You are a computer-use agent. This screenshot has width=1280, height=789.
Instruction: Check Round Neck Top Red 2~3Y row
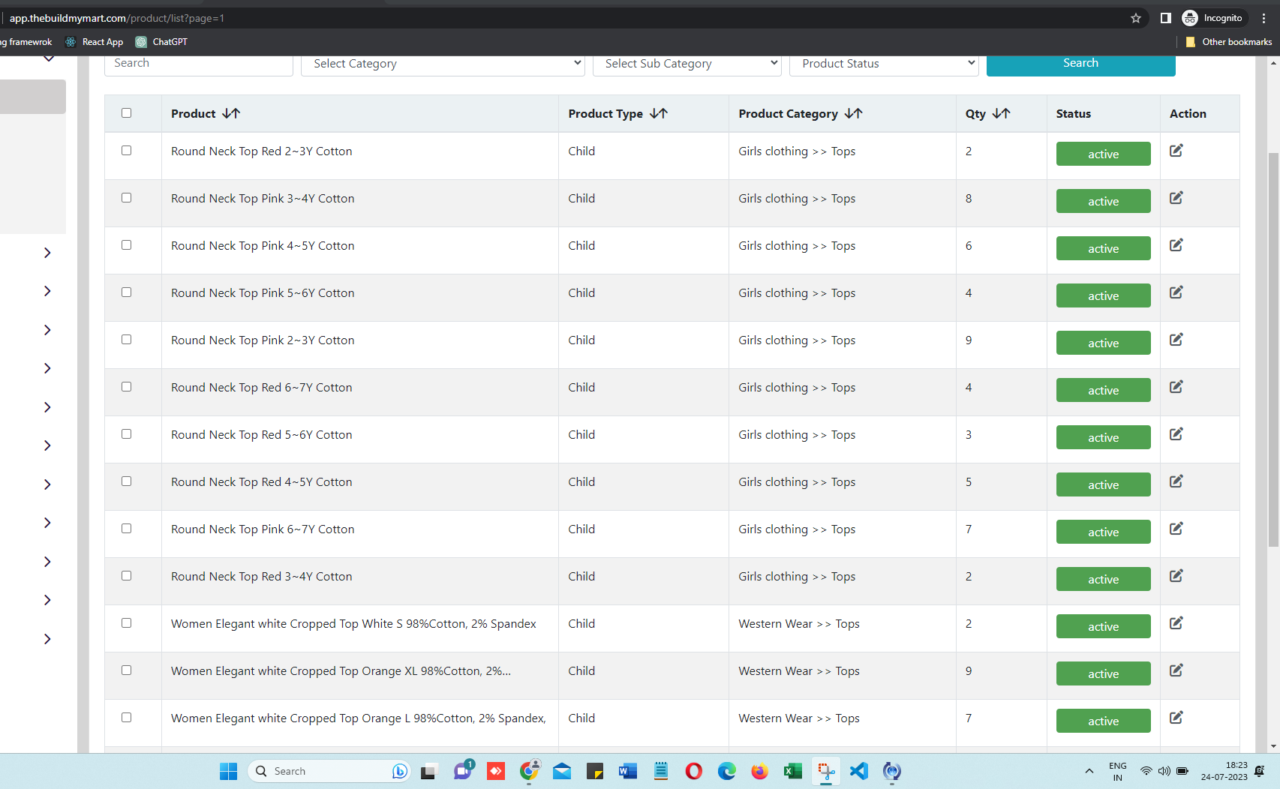[x=126, y=151]
